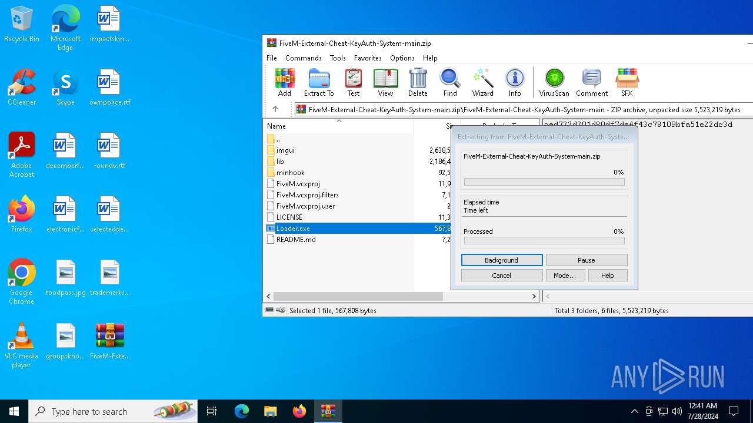Open the volume control in tray
This screenshot has height=423, width=753.
pos(677,411)
